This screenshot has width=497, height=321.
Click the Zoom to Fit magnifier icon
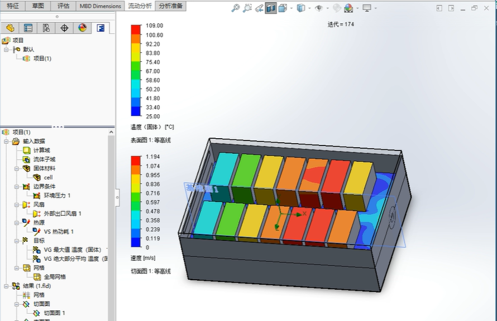click(235, 8)
